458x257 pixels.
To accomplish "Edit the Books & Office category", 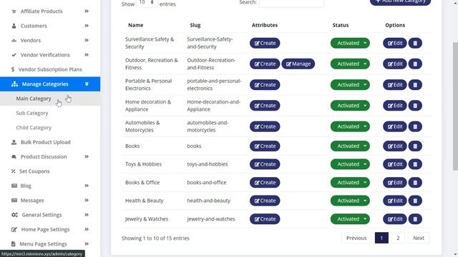I will point(394,183).
